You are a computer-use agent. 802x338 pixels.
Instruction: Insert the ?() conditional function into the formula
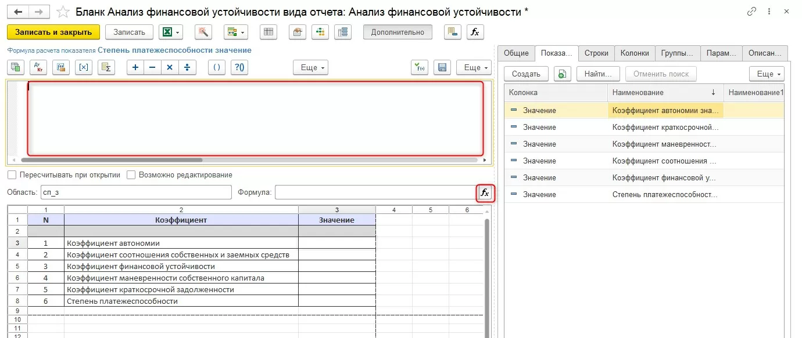click(239, 67)
